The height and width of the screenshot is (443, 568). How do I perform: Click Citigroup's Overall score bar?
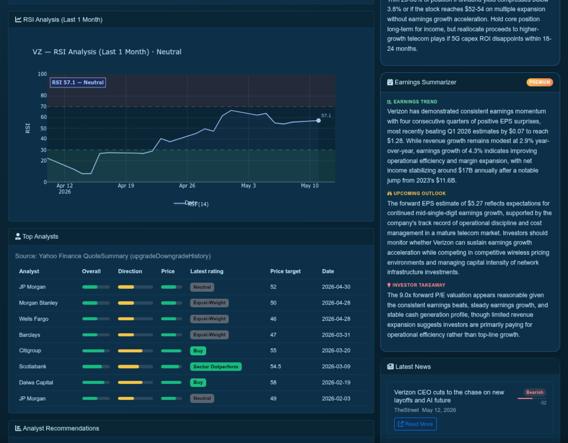[x=96, y=351]
